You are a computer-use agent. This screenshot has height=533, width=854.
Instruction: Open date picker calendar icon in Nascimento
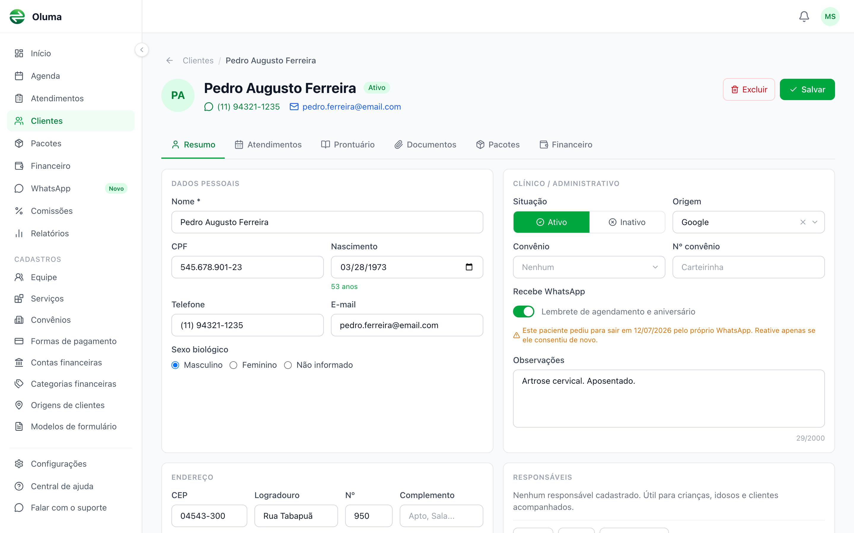[469, 267]
